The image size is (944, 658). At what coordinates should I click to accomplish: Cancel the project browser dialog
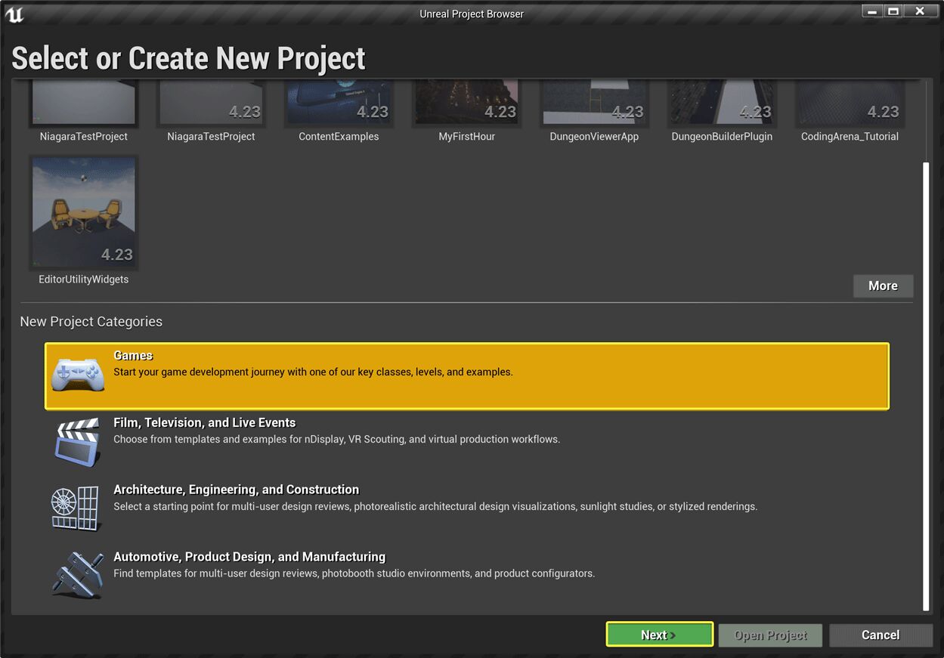click(881, 635)
